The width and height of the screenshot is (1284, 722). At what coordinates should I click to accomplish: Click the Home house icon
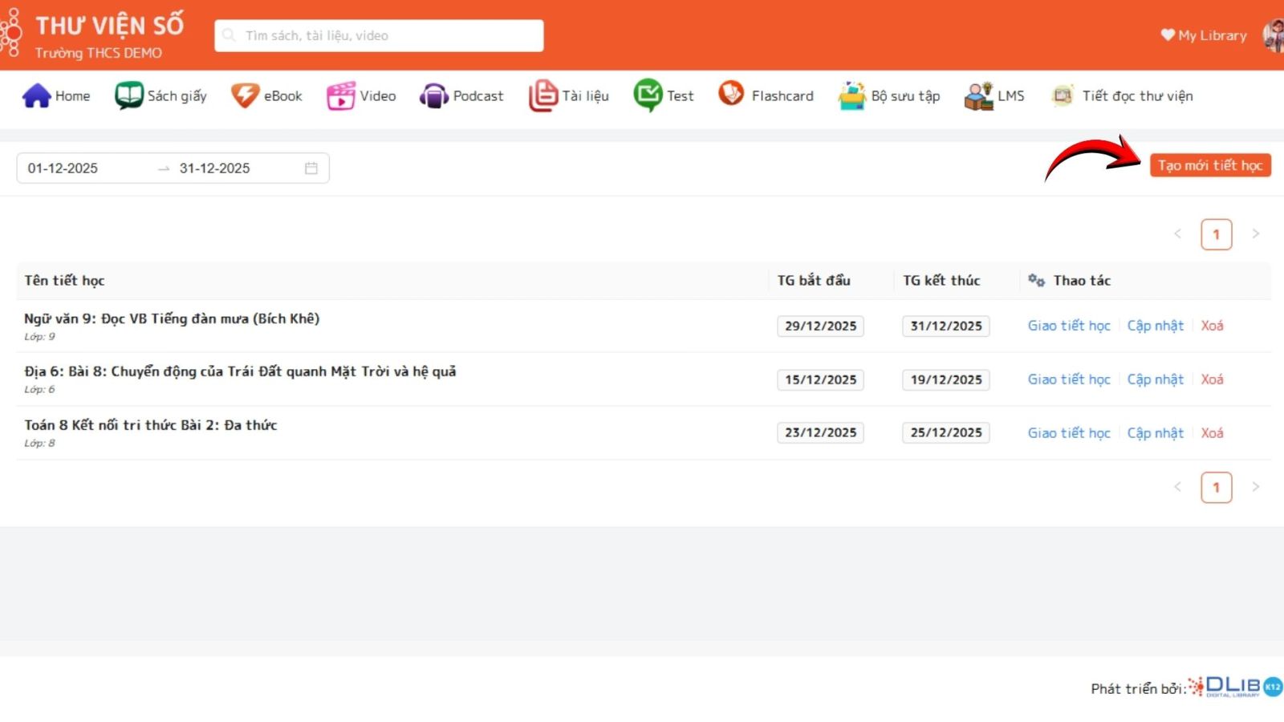[36, 95]
